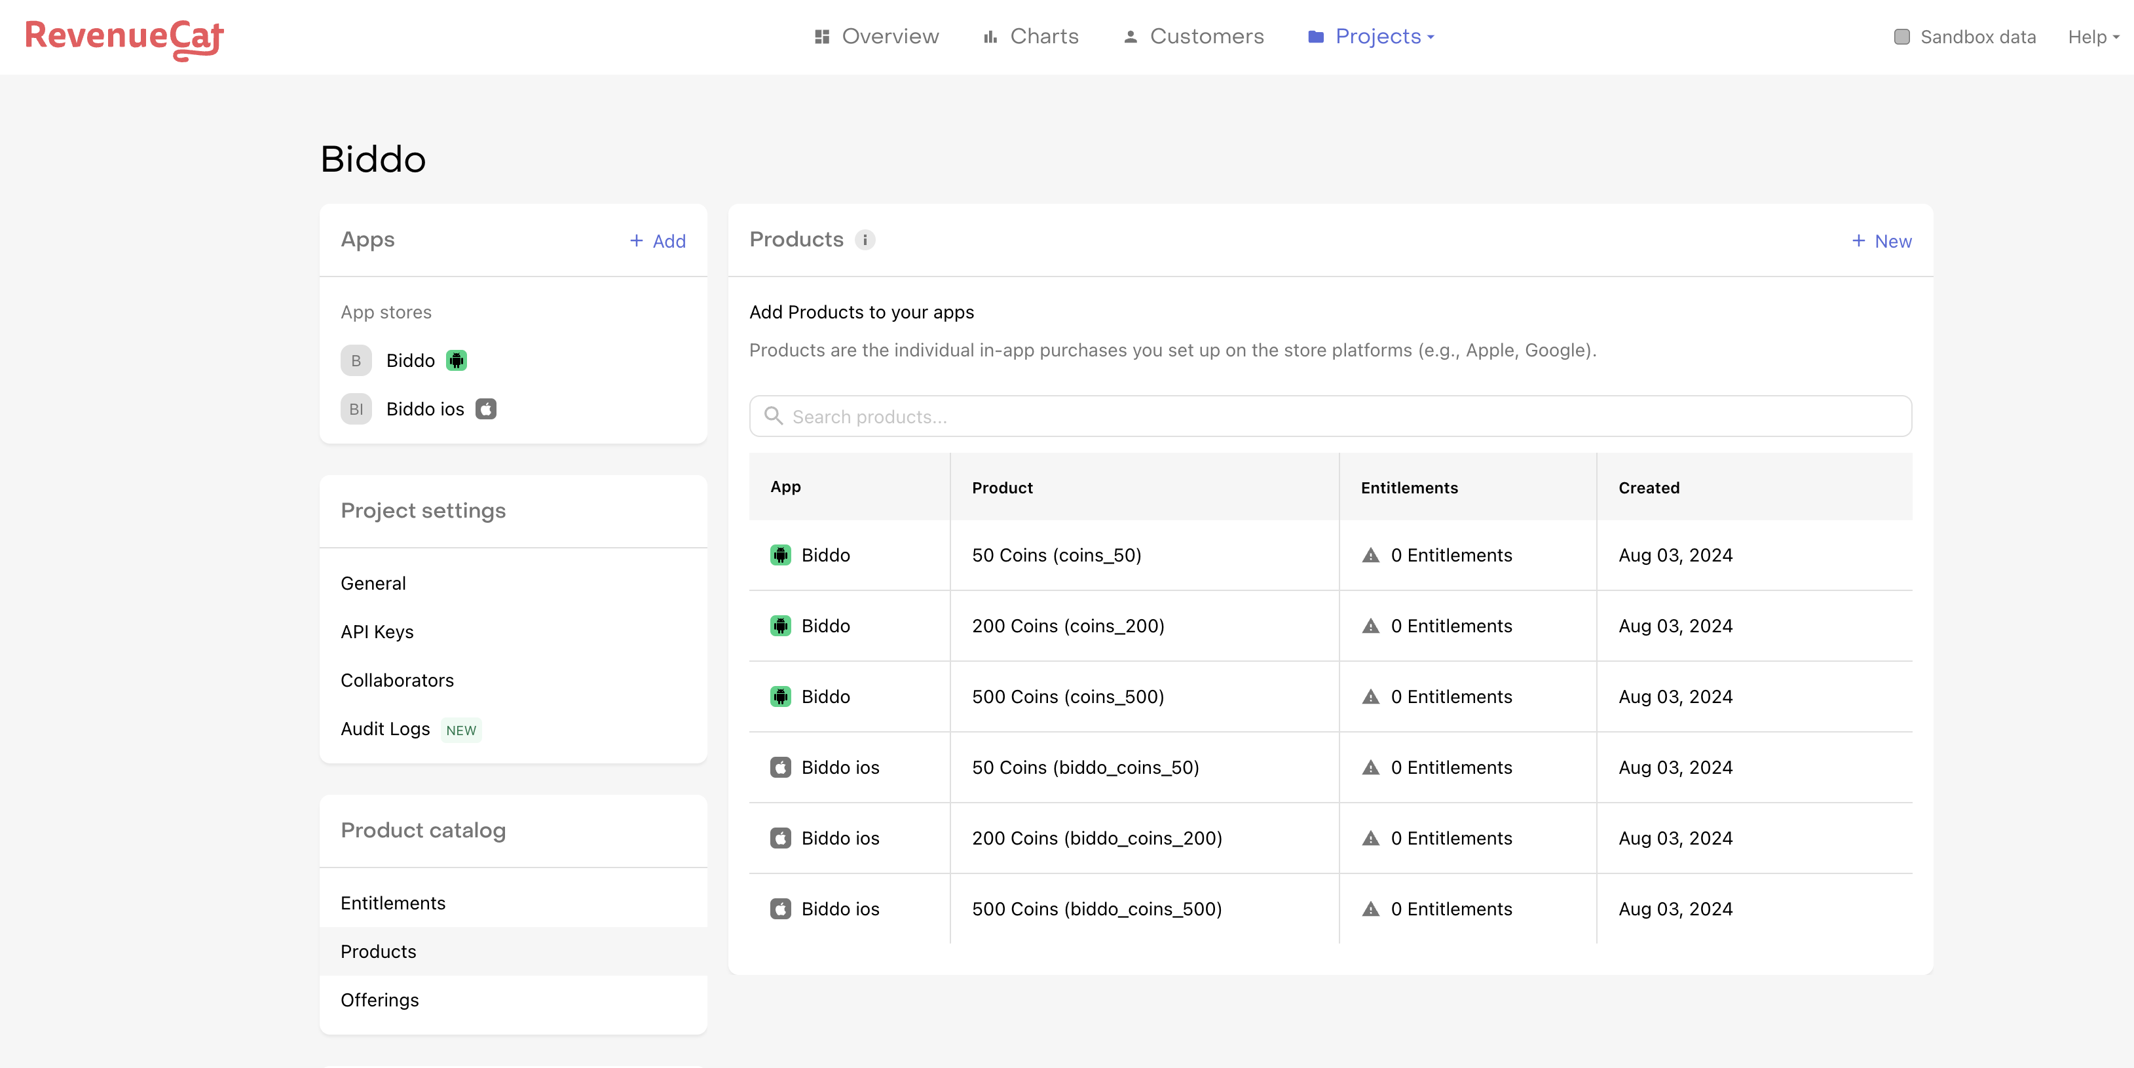Click the Charts bar icon
2134x1068 pixels.
[990, 37]
